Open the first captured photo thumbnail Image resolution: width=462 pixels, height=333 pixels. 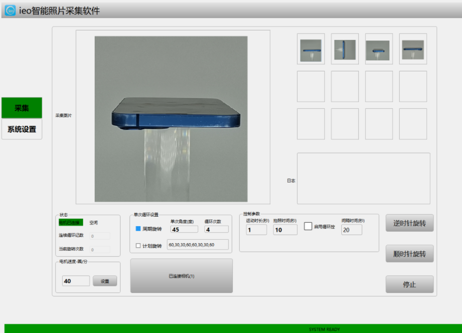[310, 49]
